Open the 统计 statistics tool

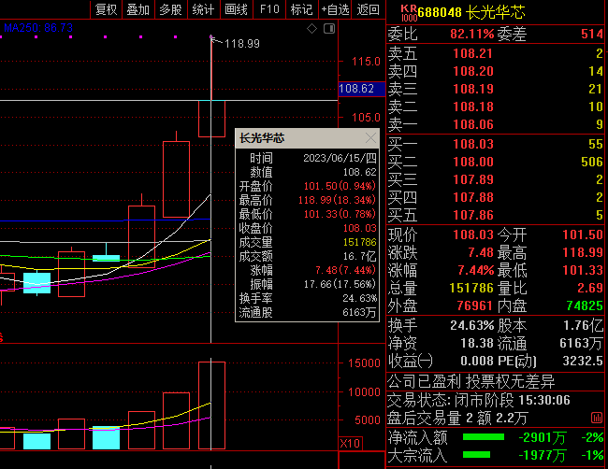pyautogui.click(x=203, y=9)
